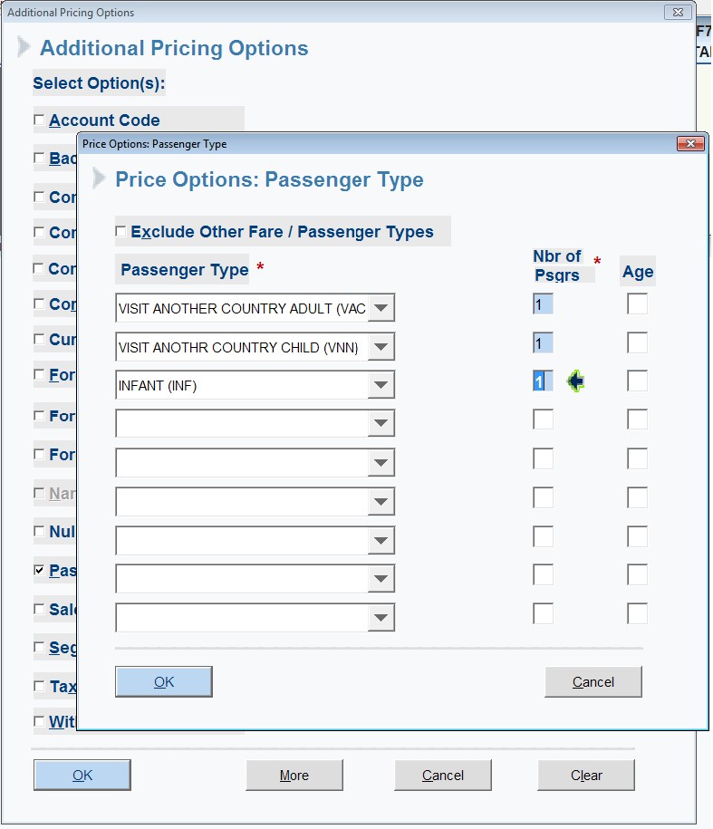Uncheck the checked Pas… option checkbox
Viewport: 713px width, 829px height.
(39, 570)
